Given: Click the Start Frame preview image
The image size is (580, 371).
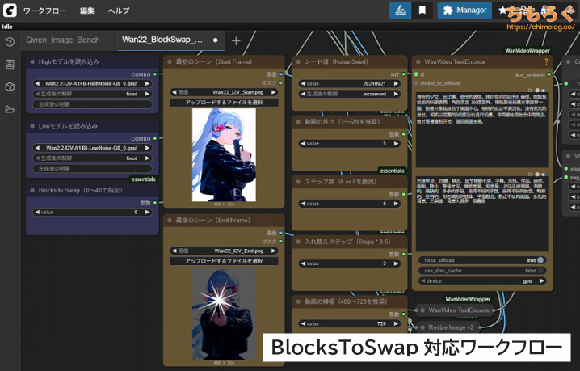Looking at the screenshot, I should 224,154.
